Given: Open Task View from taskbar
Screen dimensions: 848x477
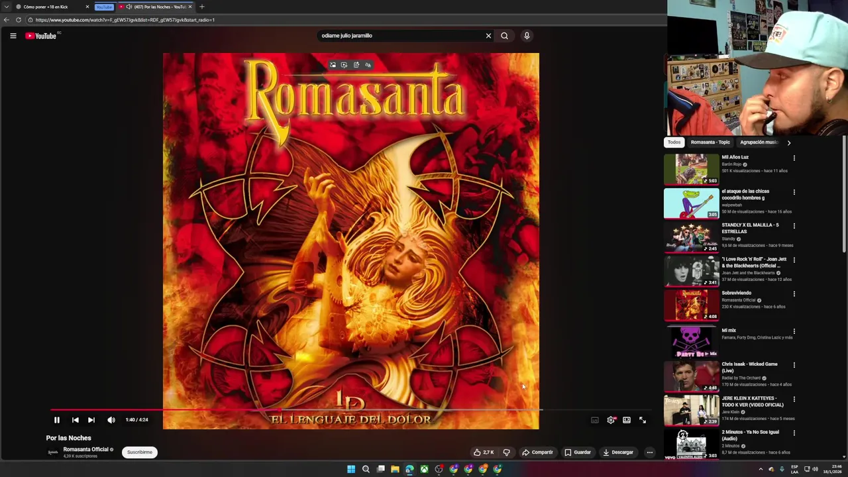Looking at the screenshot, I should 380,469.
